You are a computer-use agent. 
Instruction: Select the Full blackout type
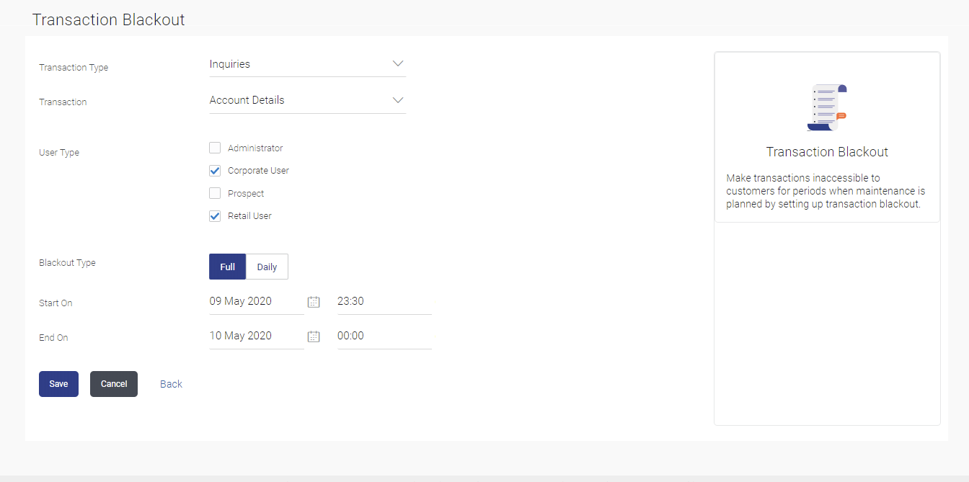tap(227, 267)
